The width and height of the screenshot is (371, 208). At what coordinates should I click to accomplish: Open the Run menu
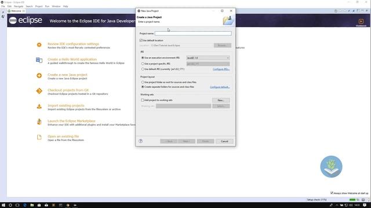click(47, 6)
